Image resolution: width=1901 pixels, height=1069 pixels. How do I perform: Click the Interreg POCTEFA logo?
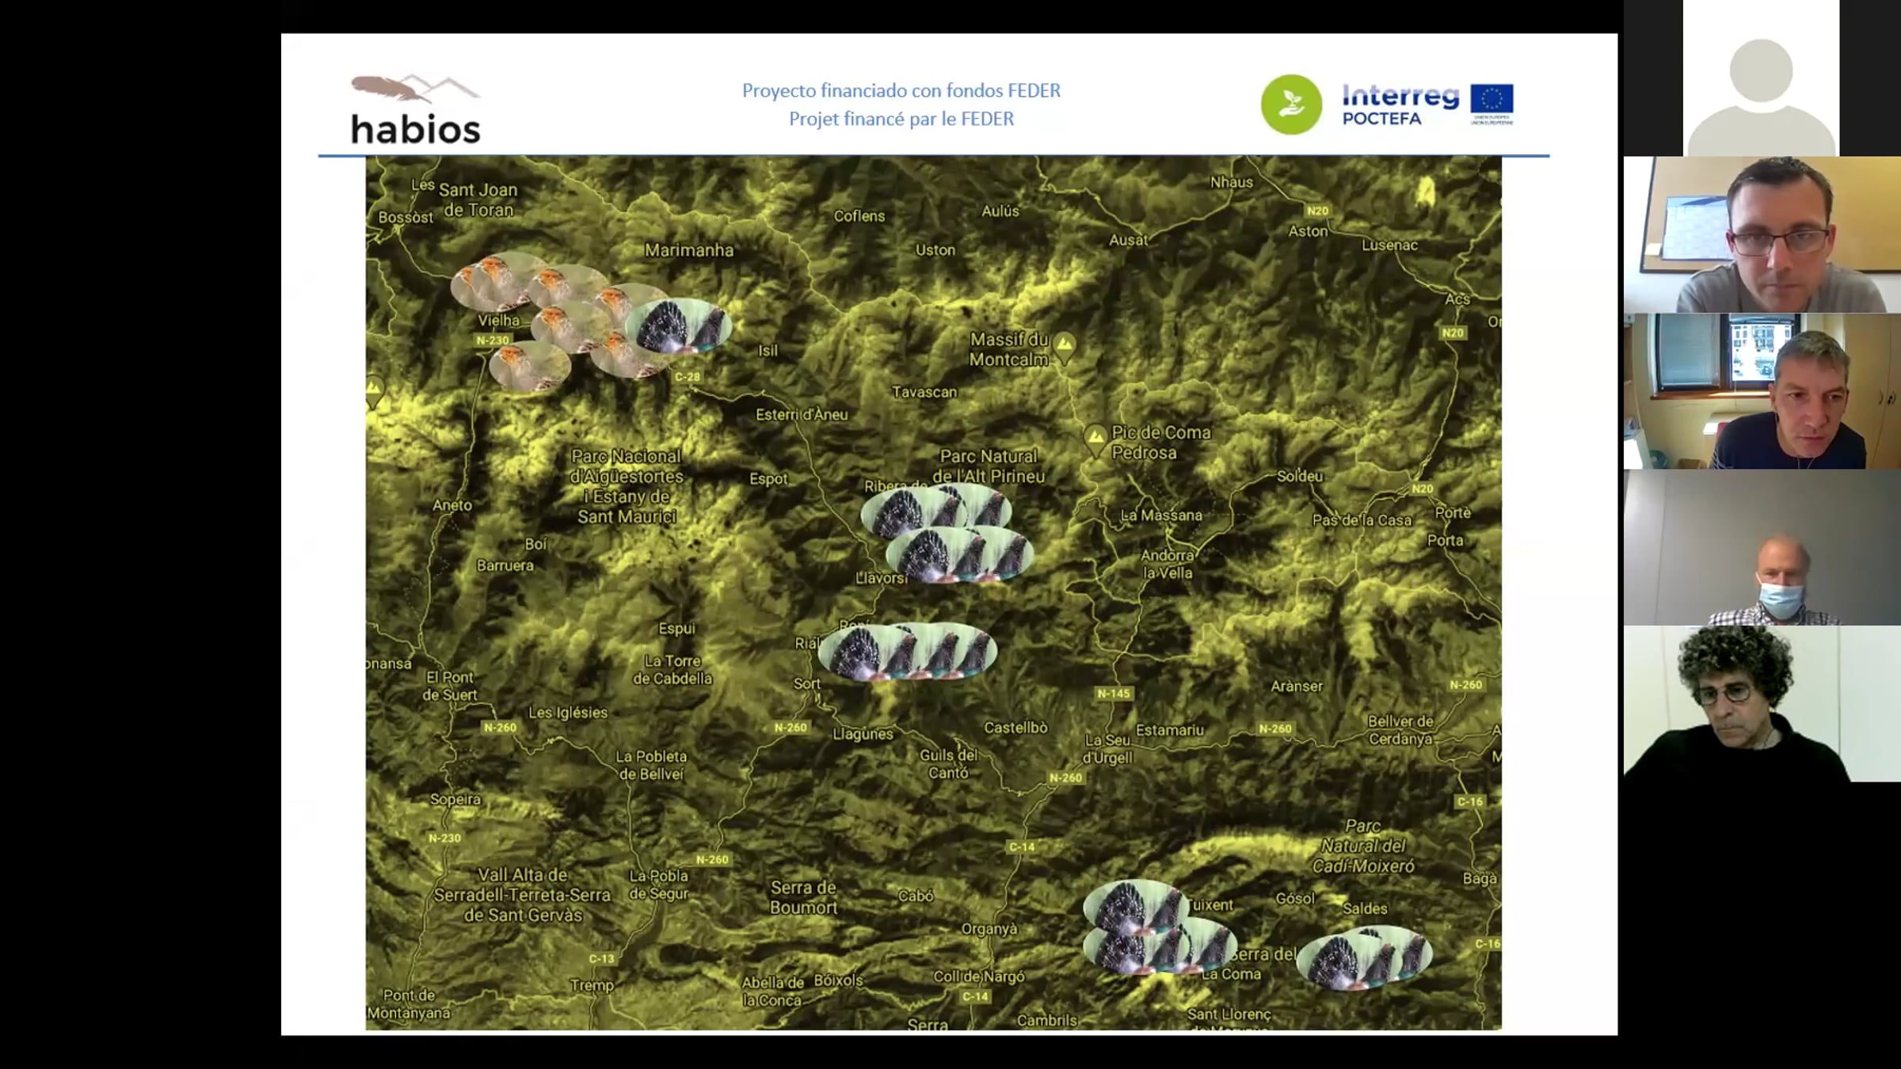pos(1400,105)
